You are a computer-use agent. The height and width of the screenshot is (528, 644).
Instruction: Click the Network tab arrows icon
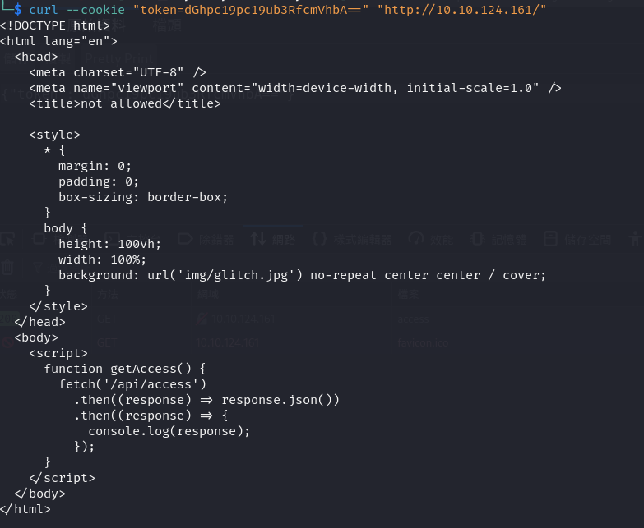coord(258,240)
